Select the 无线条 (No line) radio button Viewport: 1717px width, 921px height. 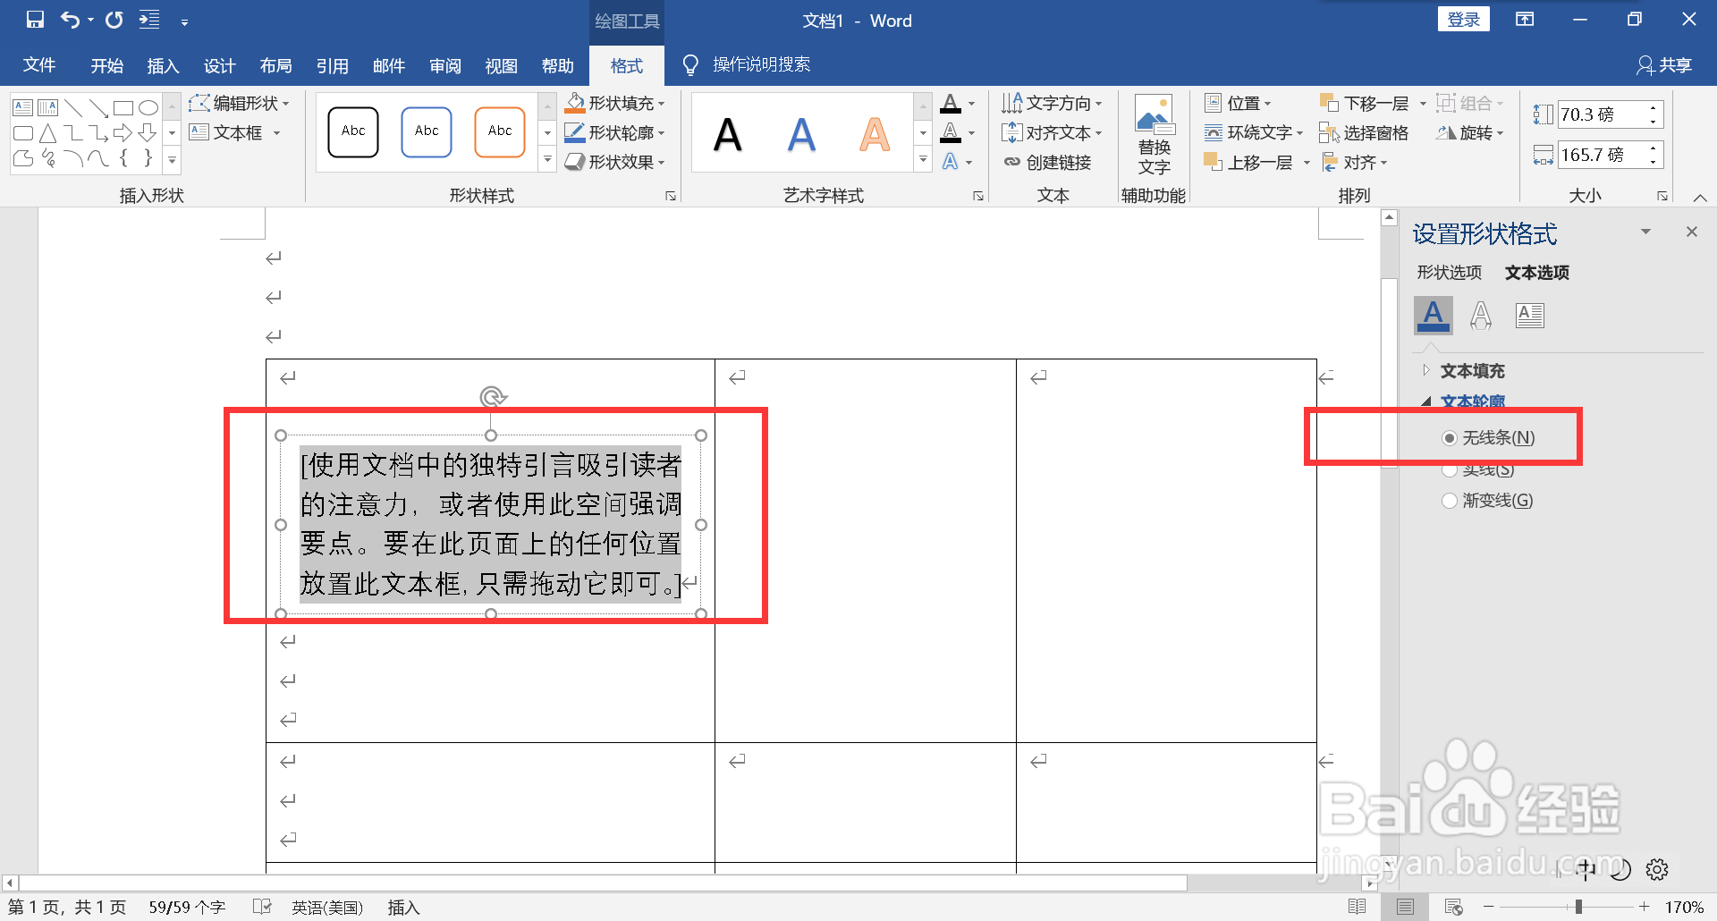point(1450,437)
